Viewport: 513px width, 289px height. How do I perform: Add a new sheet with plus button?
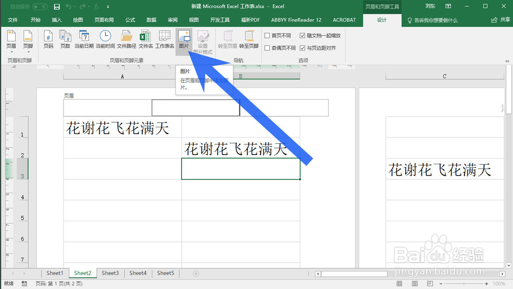196,274
